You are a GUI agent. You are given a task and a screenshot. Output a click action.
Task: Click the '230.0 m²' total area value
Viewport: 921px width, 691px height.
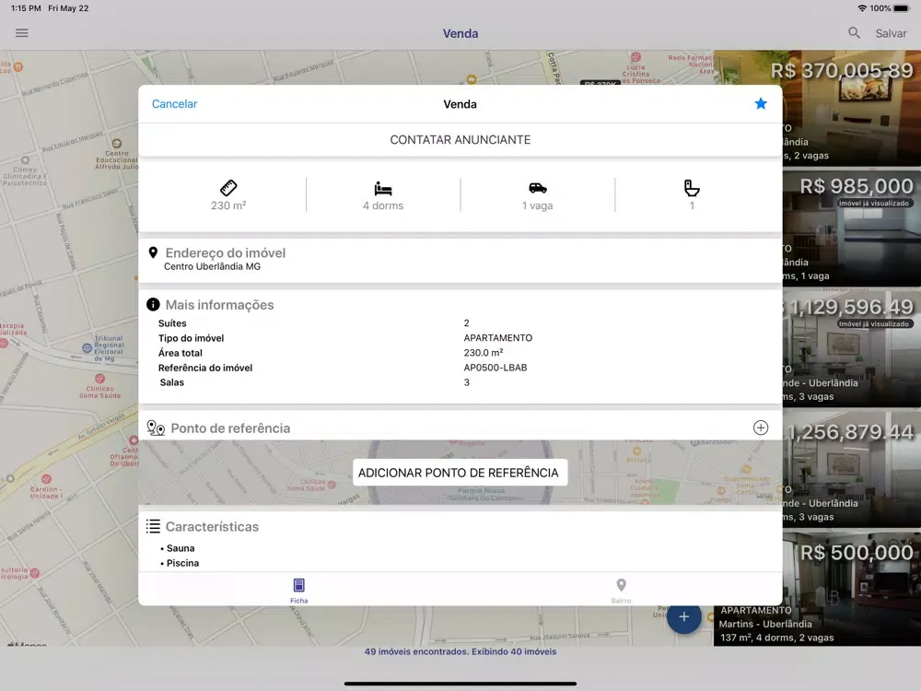[484, 353]
